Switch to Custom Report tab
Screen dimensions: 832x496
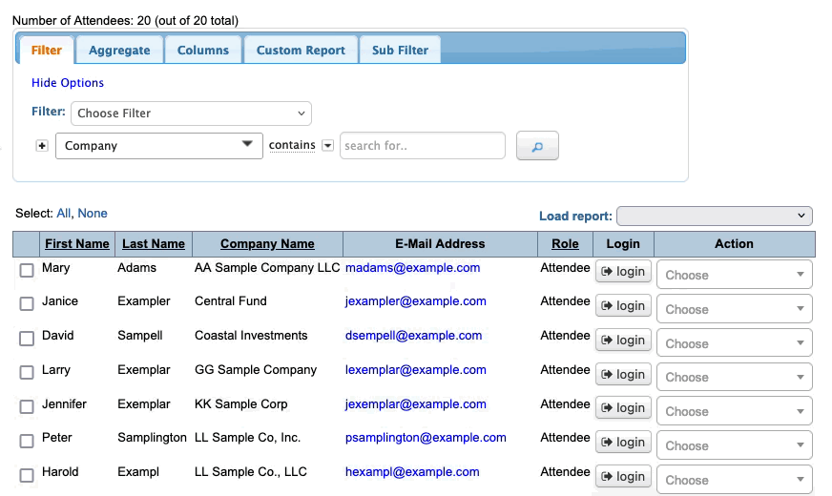coord(301,51)
